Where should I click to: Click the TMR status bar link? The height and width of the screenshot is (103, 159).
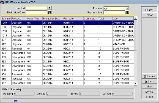pos(16,101)
